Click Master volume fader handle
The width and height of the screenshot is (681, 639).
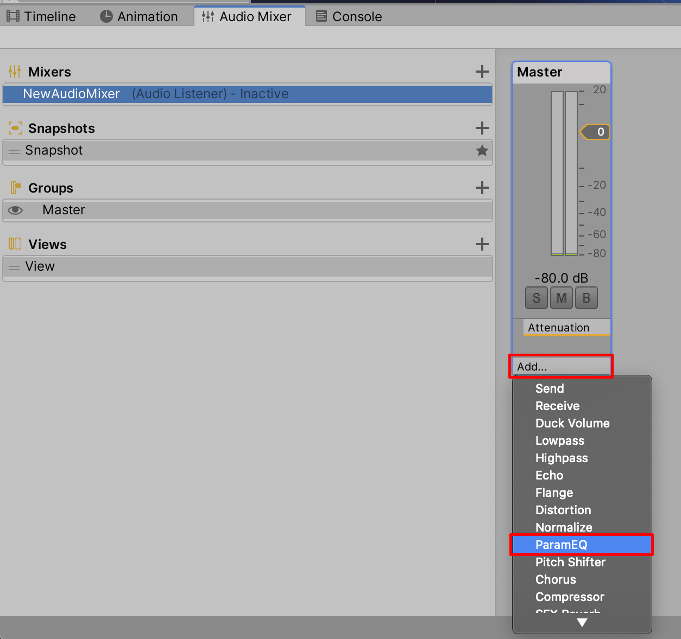point(595,132)
